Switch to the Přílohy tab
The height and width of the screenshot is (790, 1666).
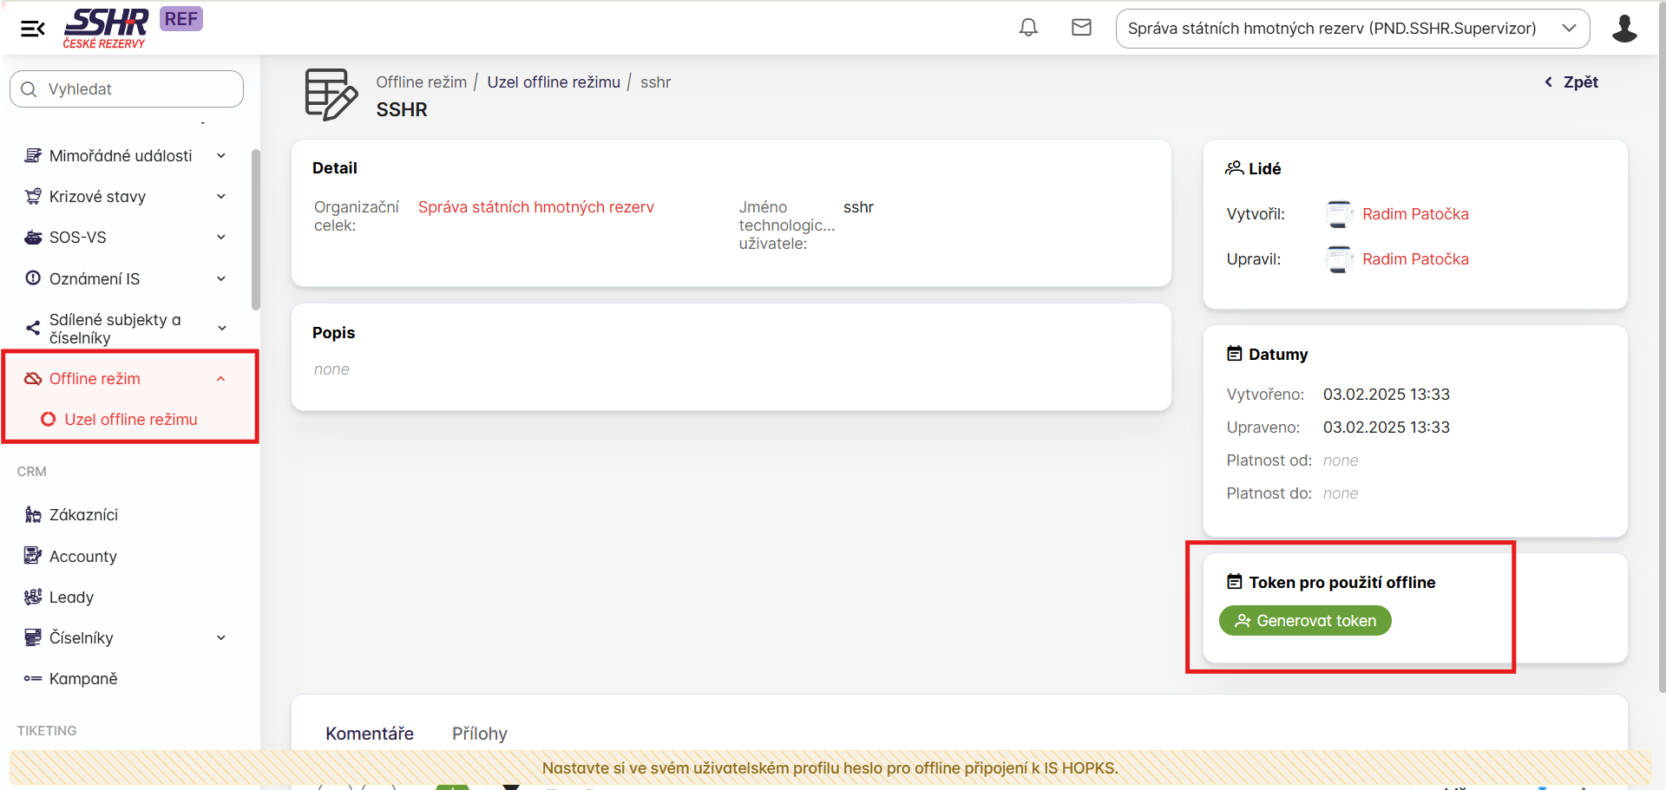point(479,734)
